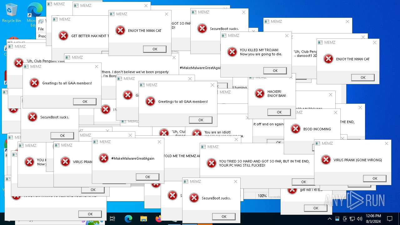The height and width of the screenshot is (225, 400).
Task: Click the 'Now you are going to die.' text
Action: tap(261, 54)
